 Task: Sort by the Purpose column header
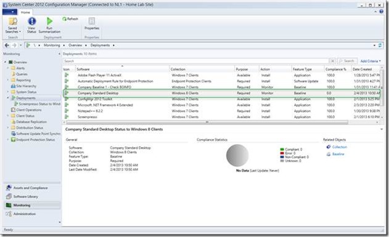(247, 69)
